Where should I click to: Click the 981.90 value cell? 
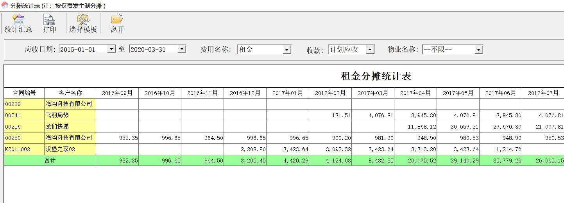pyautogui.click(x=373, y=138)
